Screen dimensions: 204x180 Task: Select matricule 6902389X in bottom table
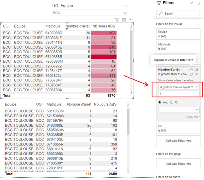[55, 154]
